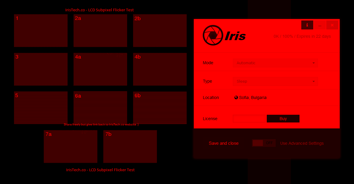Click the bottom 'IrisTech.co - LCD Subpixel Flicker Test' caption
354x184 pixels.
point(100,170)
